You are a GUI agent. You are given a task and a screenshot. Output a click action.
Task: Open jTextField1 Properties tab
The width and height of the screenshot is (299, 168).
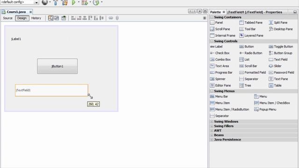pyautogui.click(x=255, y=12)
